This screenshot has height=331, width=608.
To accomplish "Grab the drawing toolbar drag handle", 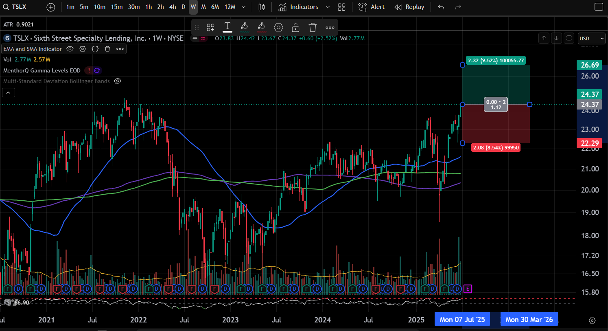I will 197,28.
